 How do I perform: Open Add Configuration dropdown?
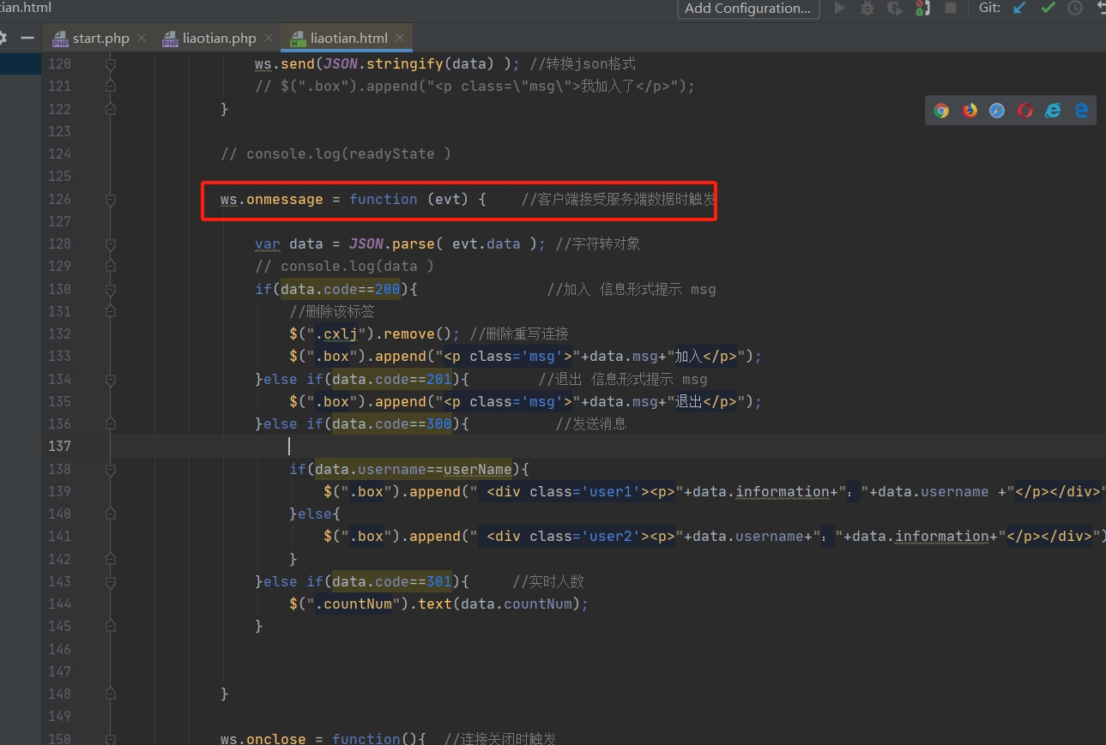click(748, 9)
